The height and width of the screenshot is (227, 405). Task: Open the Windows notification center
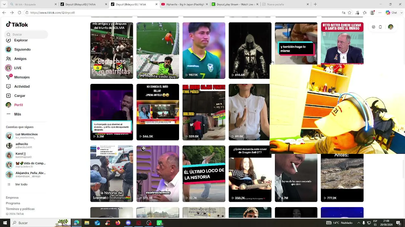coord(398,223)
